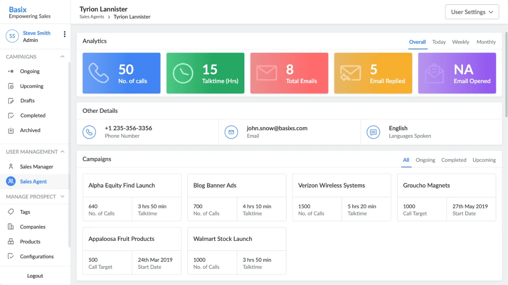Collapse the User Management section
Screen dimensions: 508x285
pyautogui.click(x=62, y=152)
